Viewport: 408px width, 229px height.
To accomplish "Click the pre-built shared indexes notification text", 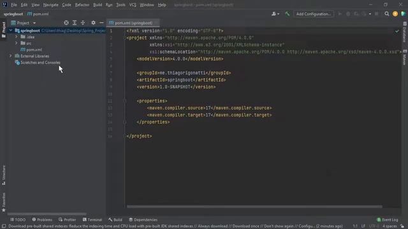I will pyautogui.click(x=175, y=226).
